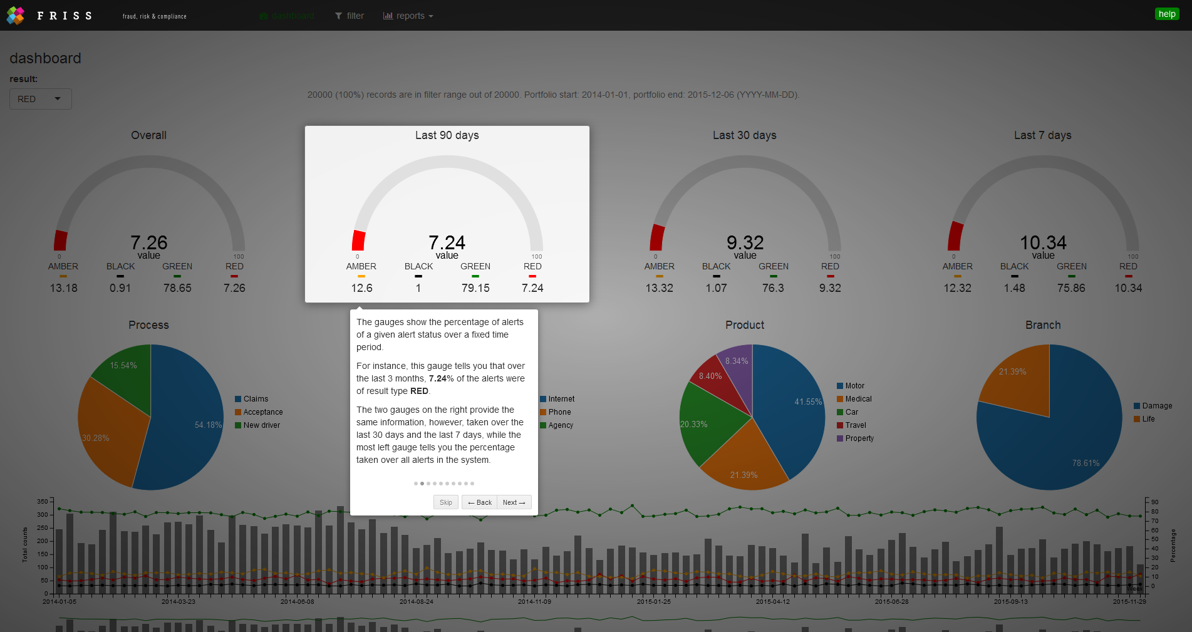
Task: Click the reports bar chart icon
Action: [x=388, y=16]
